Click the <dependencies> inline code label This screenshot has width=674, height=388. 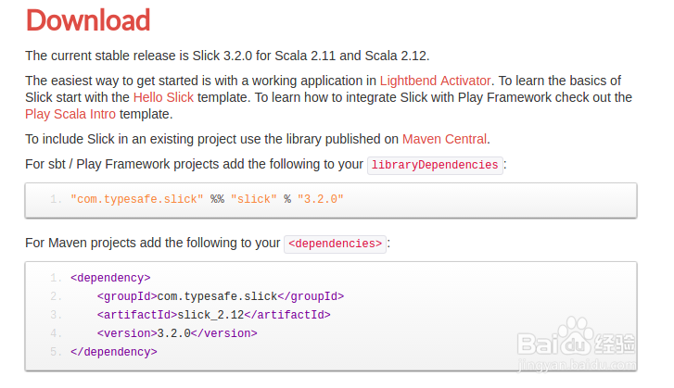[335, 244]
